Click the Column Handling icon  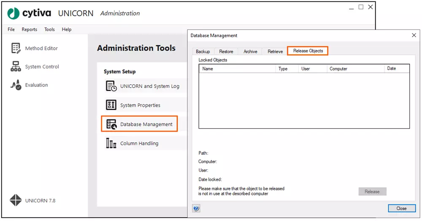pyautogui.click(x=111, y=143)
